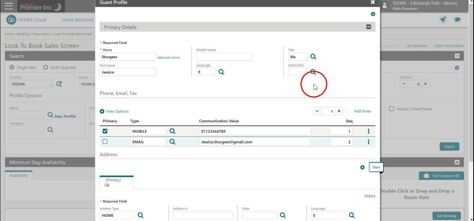Screen dimensions: 474x221
Task: Switch to the Caller Information tab
Action: 448,45
